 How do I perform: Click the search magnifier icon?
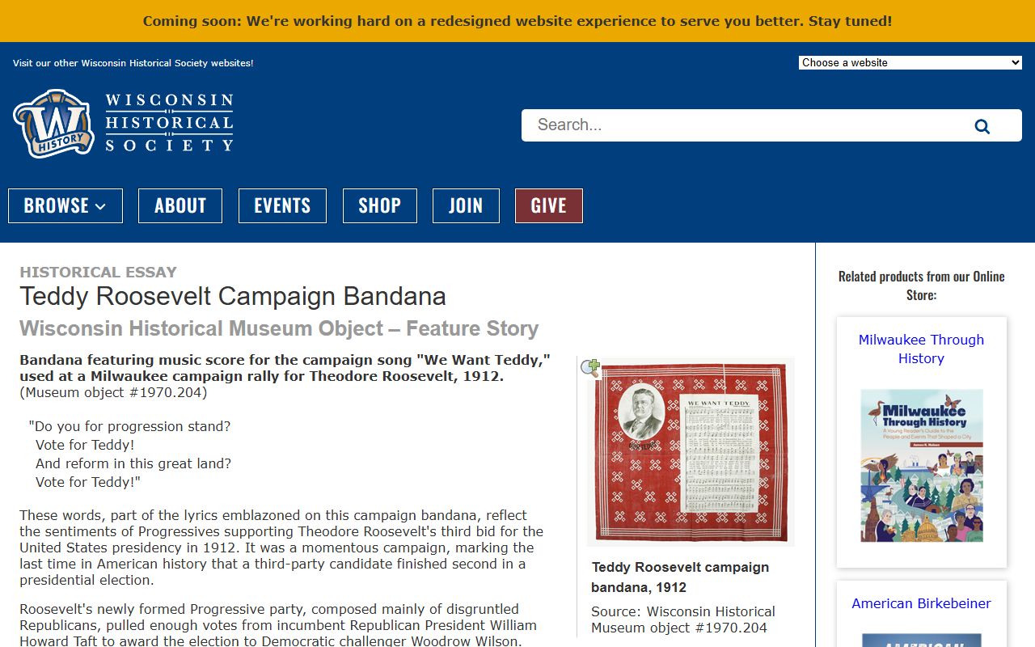[982, 126]
